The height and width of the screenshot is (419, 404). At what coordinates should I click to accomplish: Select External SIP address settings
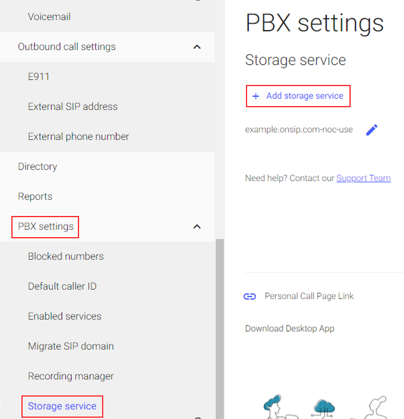tap(72, 106)
